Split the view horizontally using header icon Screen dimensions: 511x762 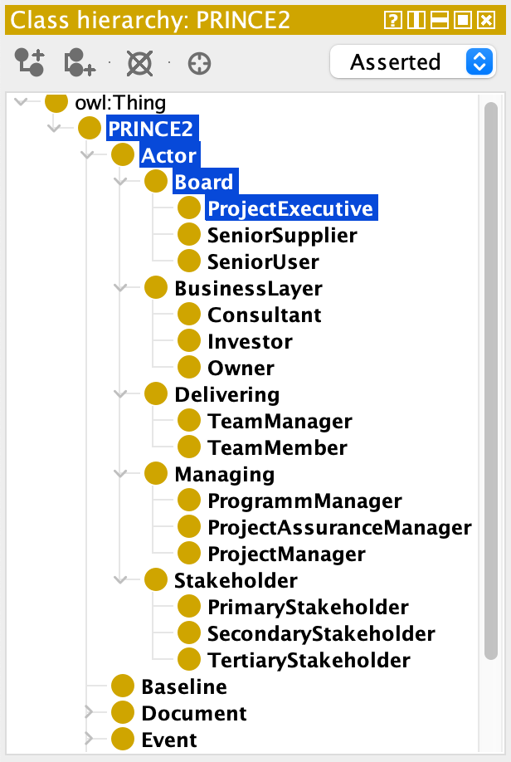point(440,20)
